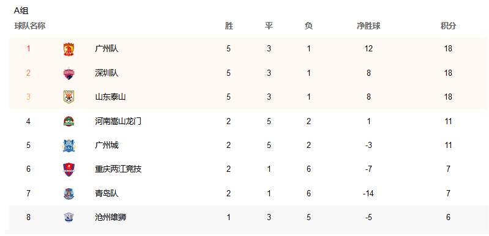
Task: Click the 积分 column header
Action: pos(448,26)
